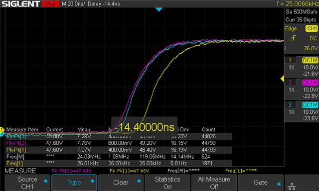This screenshot has width=319, height=191.
Task: Open the measurement Type selector
Action: click(x=74, y=183)
